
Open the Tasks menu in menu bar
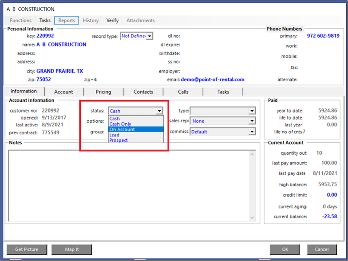click(45, 20)
